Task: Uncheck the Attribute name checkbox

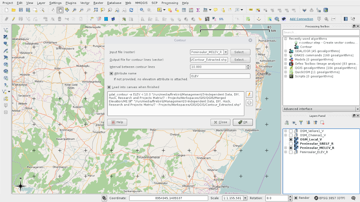Action: click(x=111, y=74)
